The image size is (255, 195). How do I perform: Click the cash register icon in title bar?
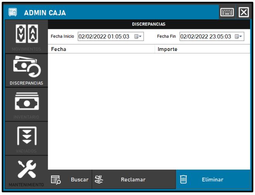[x=13, y=13]
